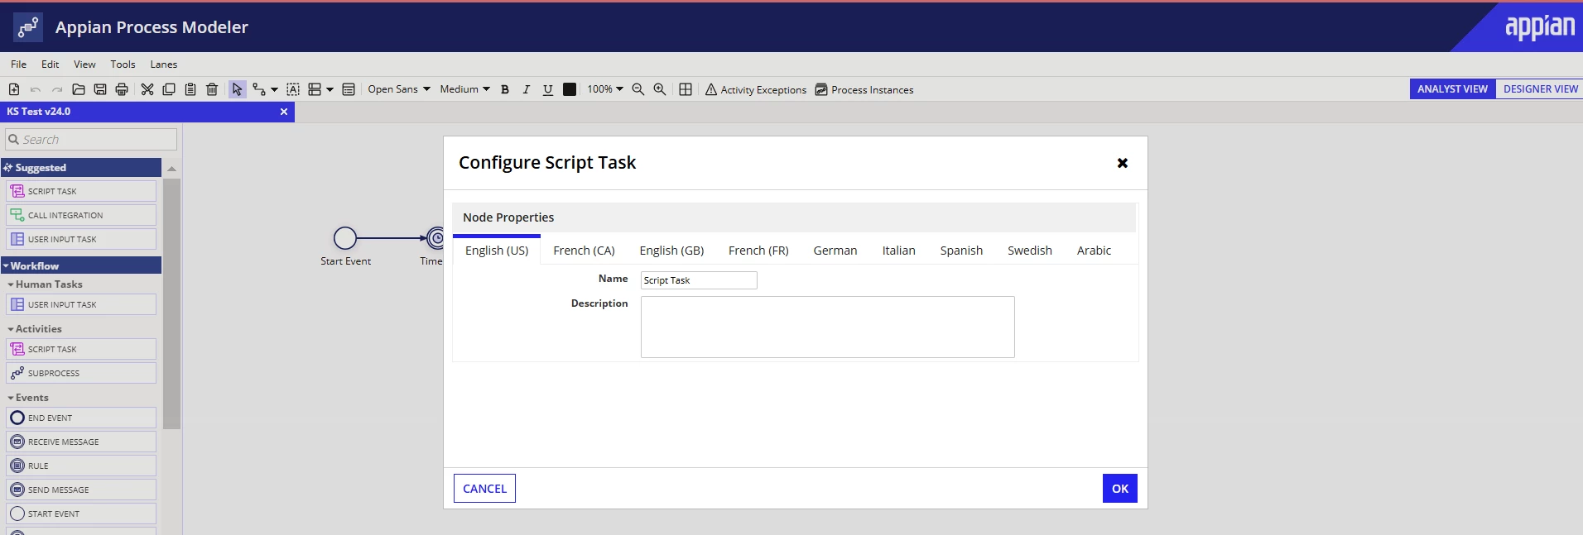Save the model with the floppy icon
Screen dimensions: 1583x535
tap(100, 89)
